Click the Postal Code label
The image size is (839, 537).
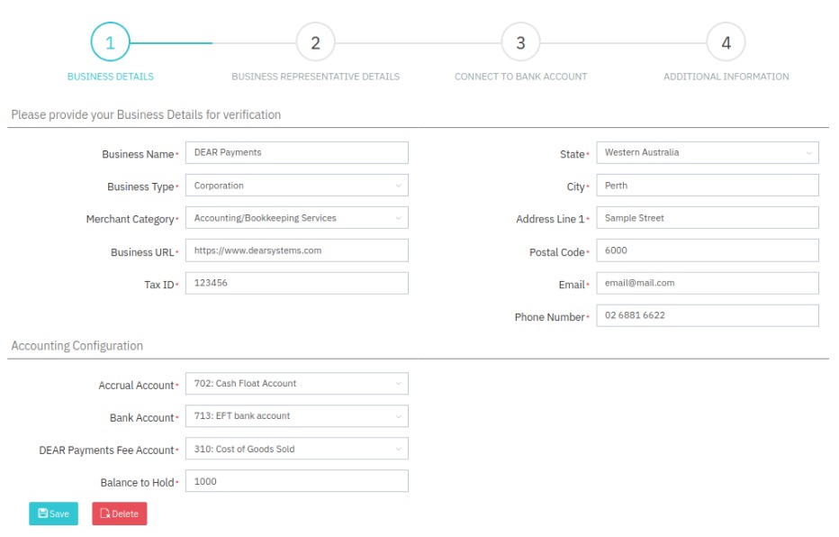[557, 252]
